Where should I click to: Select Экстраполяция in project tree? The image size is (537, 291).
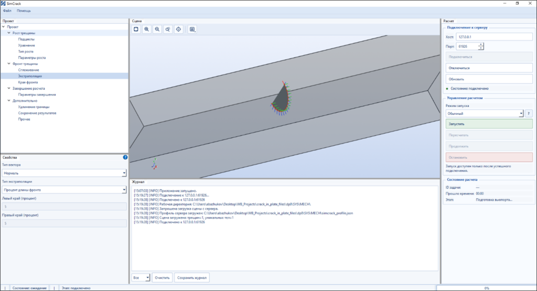tap(30, 76)
